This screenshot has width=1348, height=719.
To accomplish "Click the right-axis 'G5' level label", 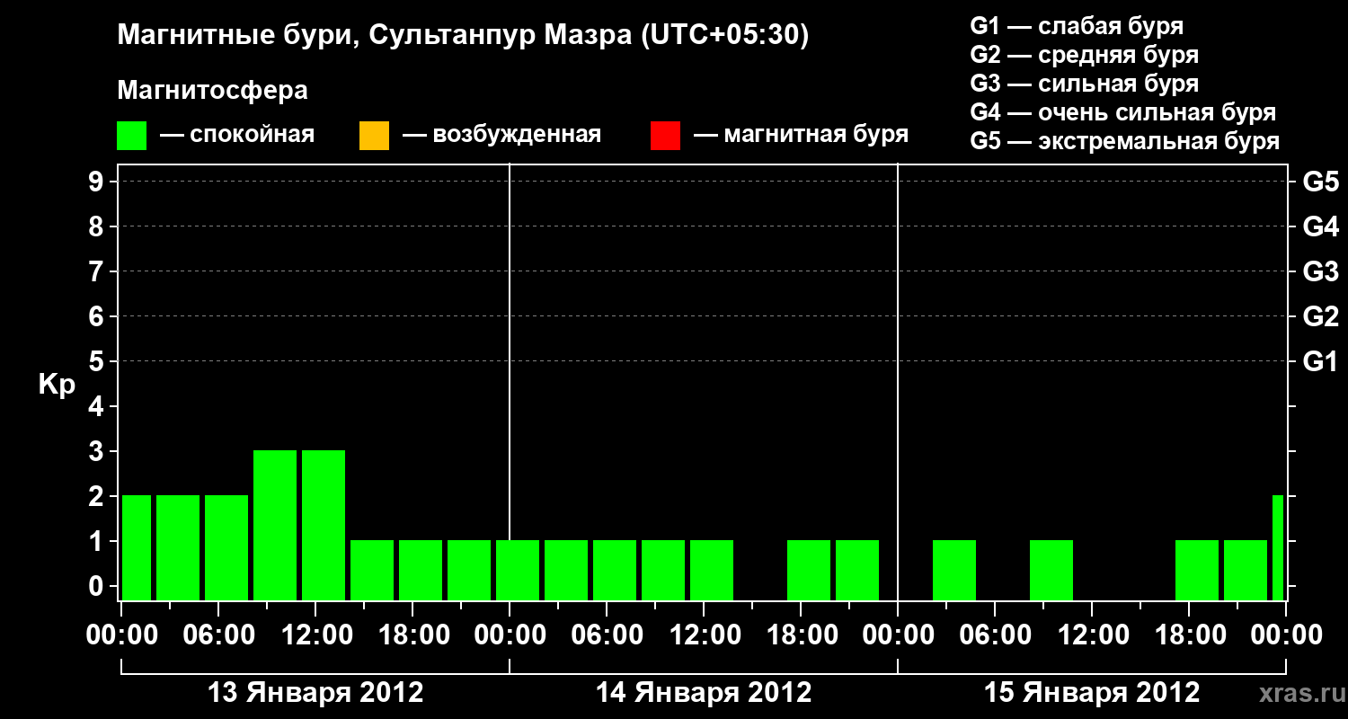I will pos(1320,182).
